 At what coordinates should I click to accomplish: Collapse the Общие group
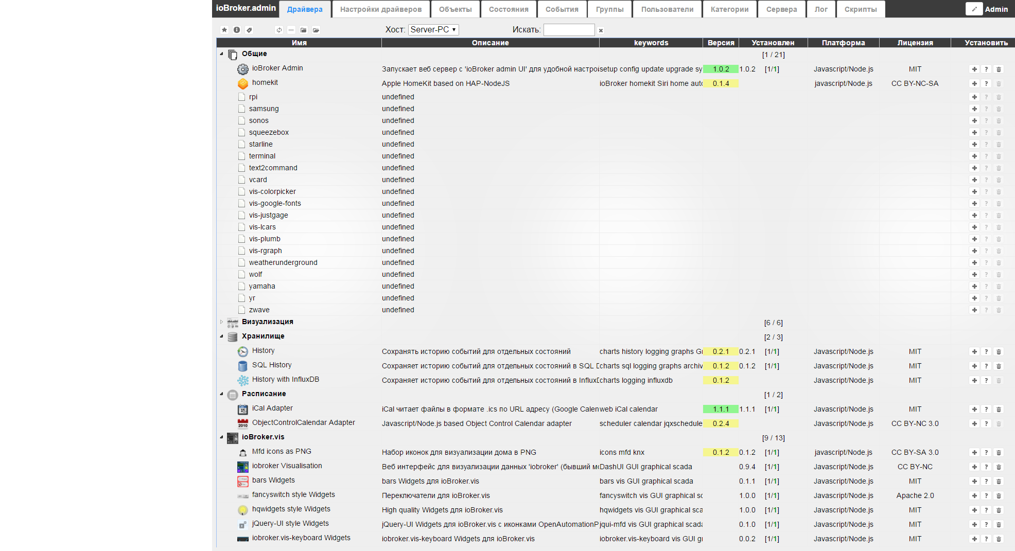coord(222,54)
